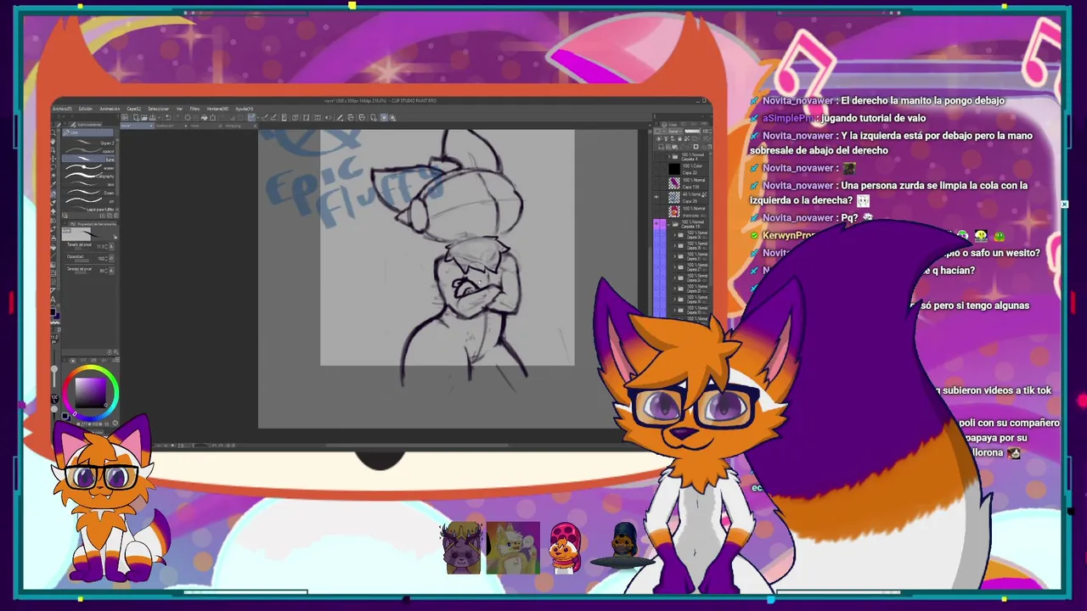Select the magnifier Zoom tool in the tool palette
1087x611 pixels.
(54, 133)
